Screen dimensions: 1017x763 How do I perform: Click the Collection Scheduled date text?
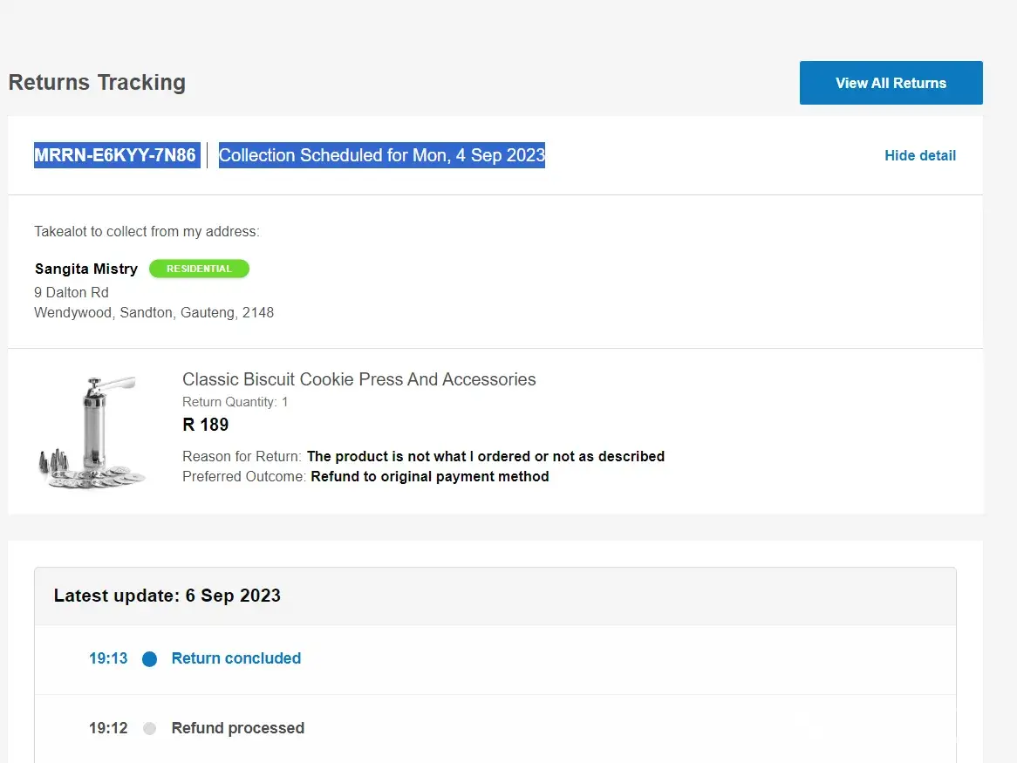381,155
